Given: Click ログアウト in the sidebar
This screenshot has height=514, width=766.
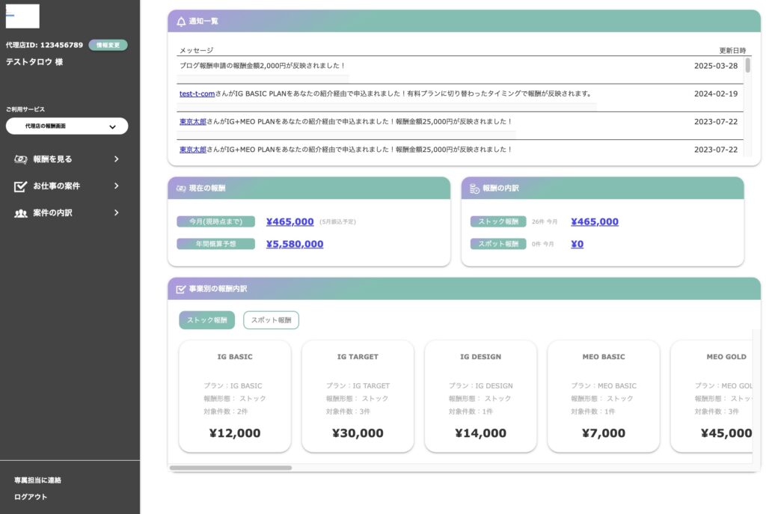Looking at the screenshot, I should [31, 497].
